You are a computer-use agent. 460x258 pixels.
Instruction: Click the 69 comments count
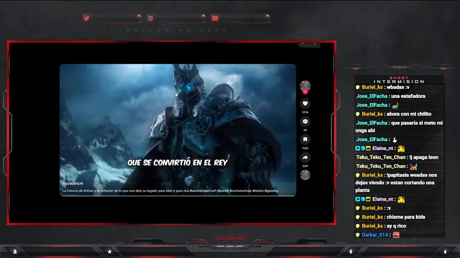[x=305, y=130]
